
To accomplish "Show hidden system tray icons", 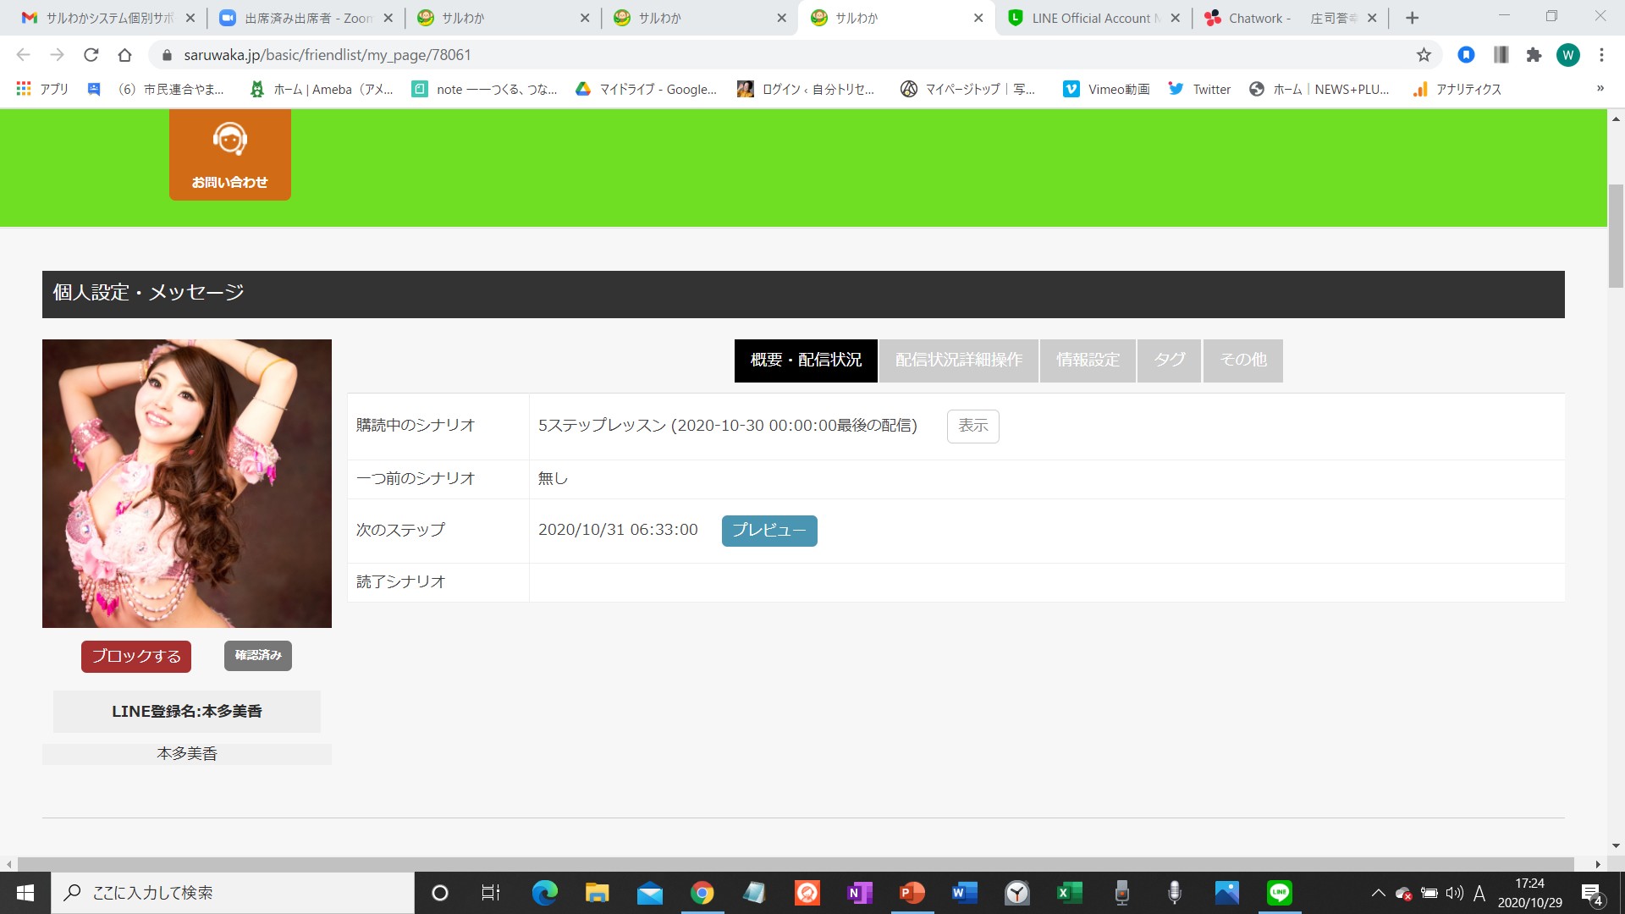I will tap(1378, 893).
